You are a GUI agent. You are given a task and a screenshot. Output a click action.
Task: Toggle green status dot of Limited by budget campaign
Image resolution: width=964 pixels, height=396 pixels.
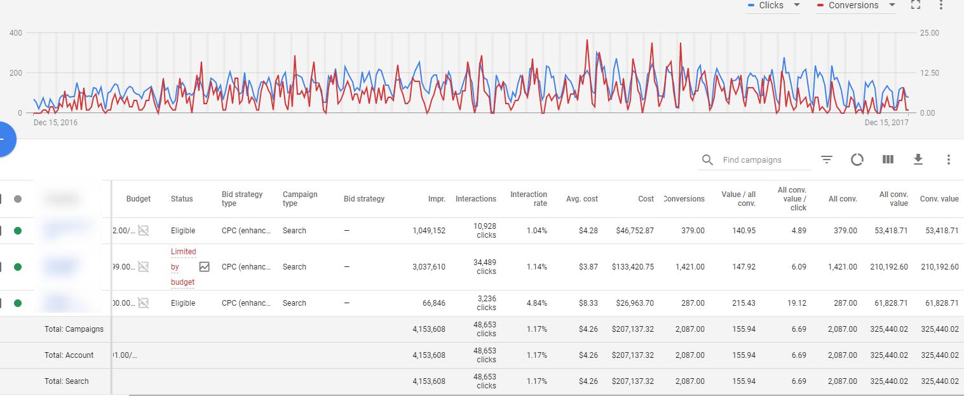pos(18,267)
